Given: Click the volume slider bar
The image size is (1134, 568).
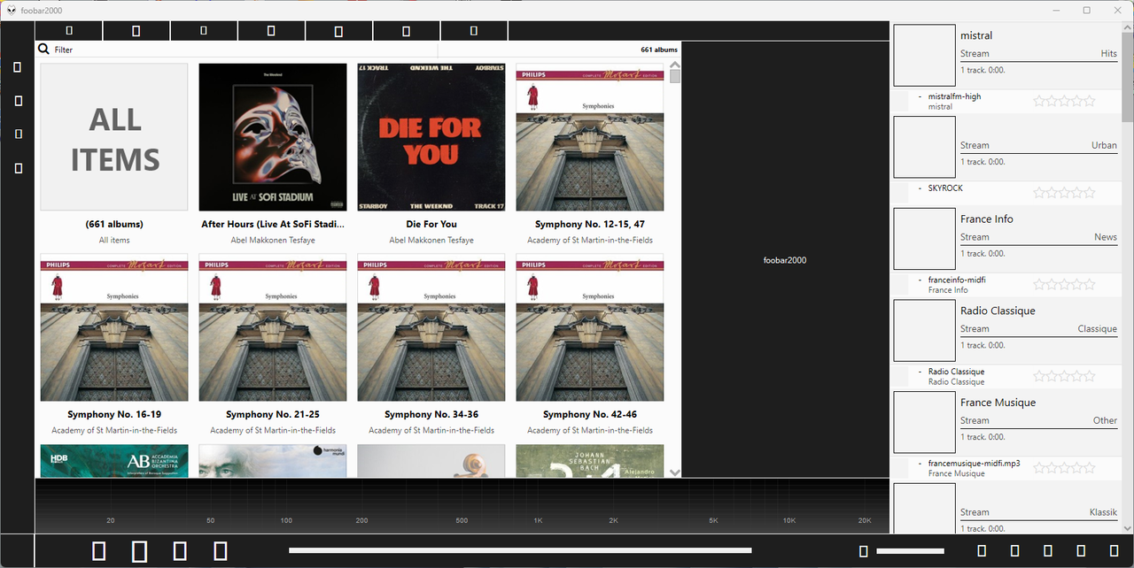Looking at the screenshot, I should pyautogui.click(x=911, y=551).
